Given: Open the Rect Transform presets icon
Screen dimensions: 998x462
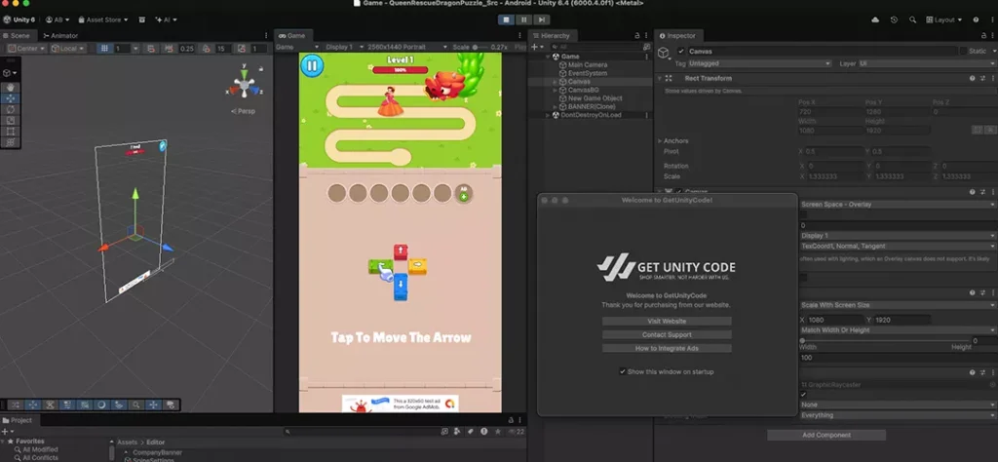Looking at the screenshot, I should coord(982,78).
